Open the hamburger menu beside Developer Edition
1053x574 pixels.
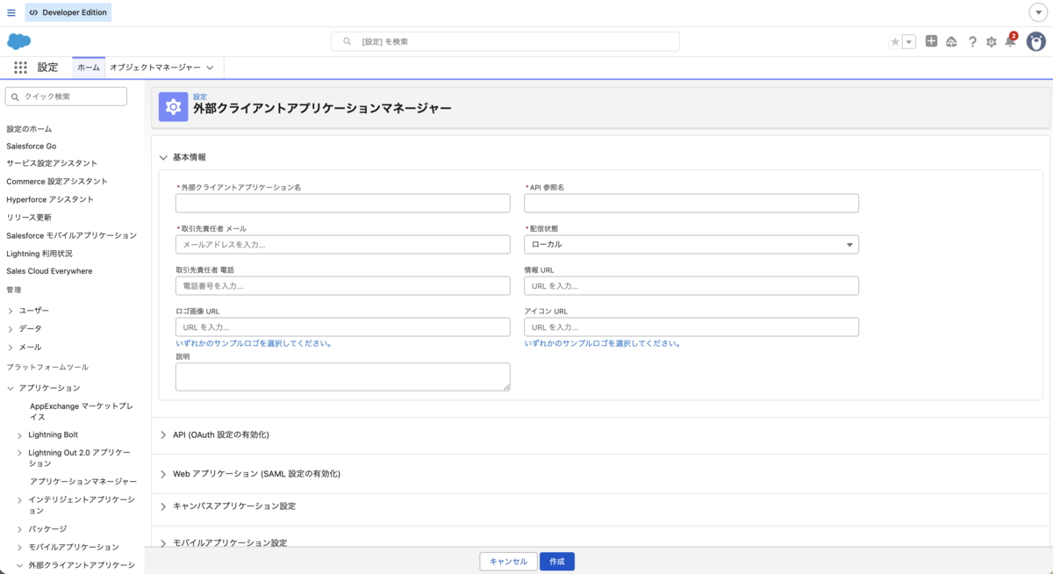coord(11,13)
